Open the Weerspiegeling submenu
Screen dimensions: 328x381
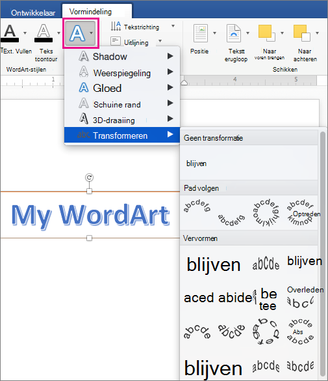(x=122, y=72)
